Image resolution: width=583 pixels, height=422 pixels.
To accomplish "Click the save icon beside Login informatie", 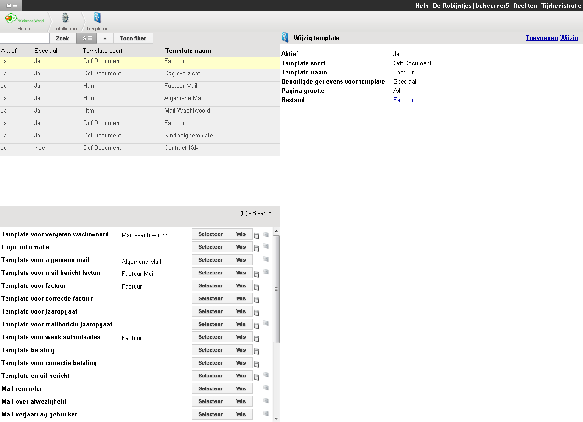I will 257,247.
